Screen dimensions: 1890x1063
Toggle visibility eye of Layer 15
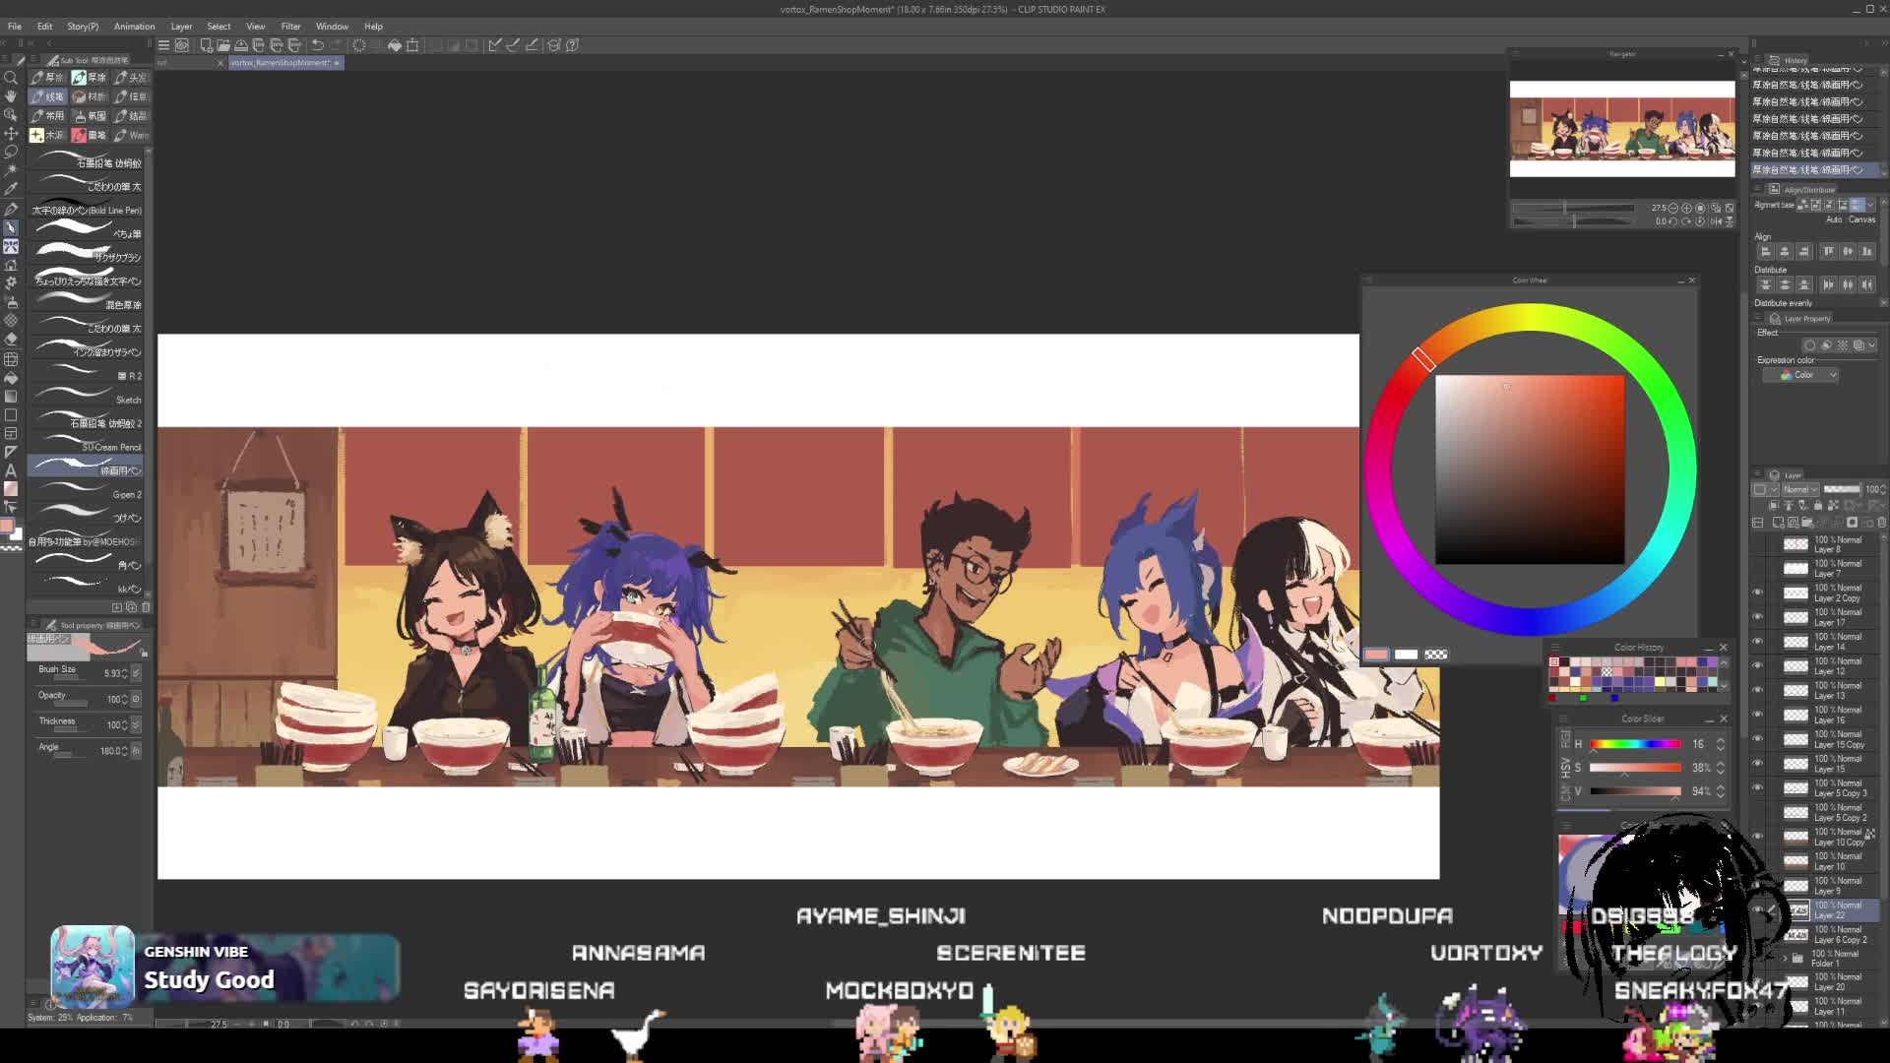click(1758, 763)
